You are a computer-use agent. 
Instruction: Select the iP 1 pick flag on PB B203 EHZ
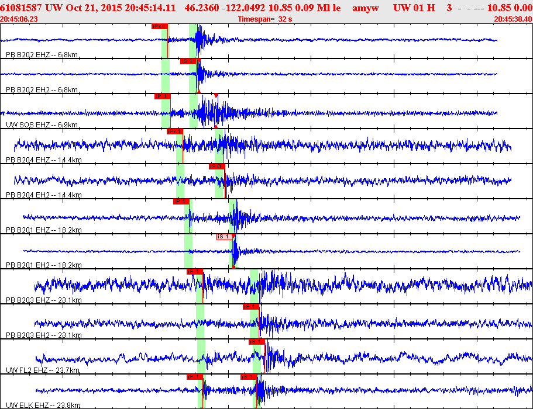[195, 272]
